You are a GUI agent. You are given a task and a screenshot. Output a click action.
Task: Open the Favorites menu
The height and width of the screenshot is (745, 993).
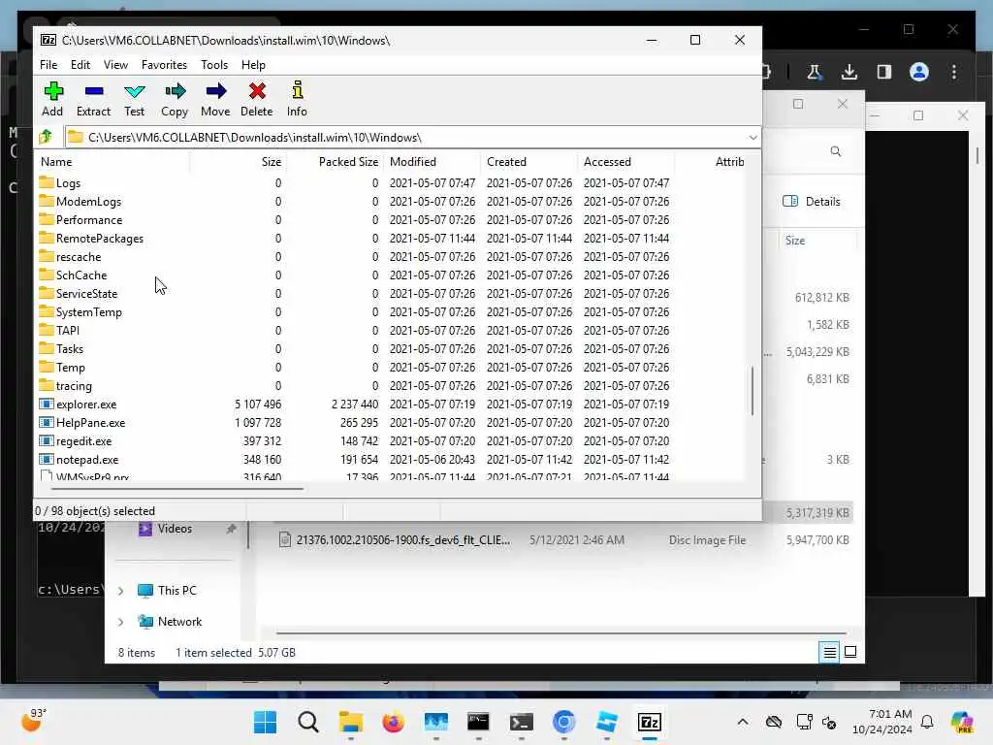164,65
